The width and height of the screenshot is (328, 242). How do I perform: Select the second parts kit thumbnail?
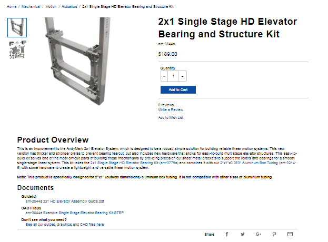17,49
